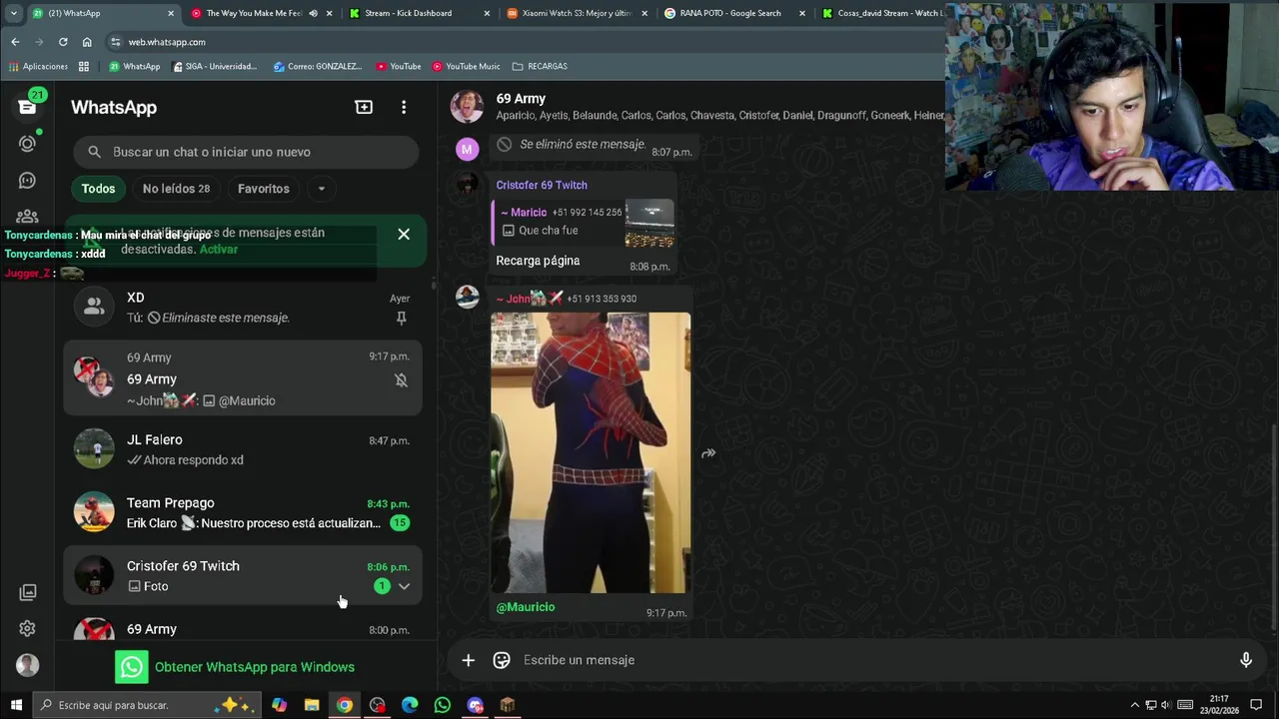Select the Todos filter
Screen dimensions: 1279x719
click(x=98, y=189)
